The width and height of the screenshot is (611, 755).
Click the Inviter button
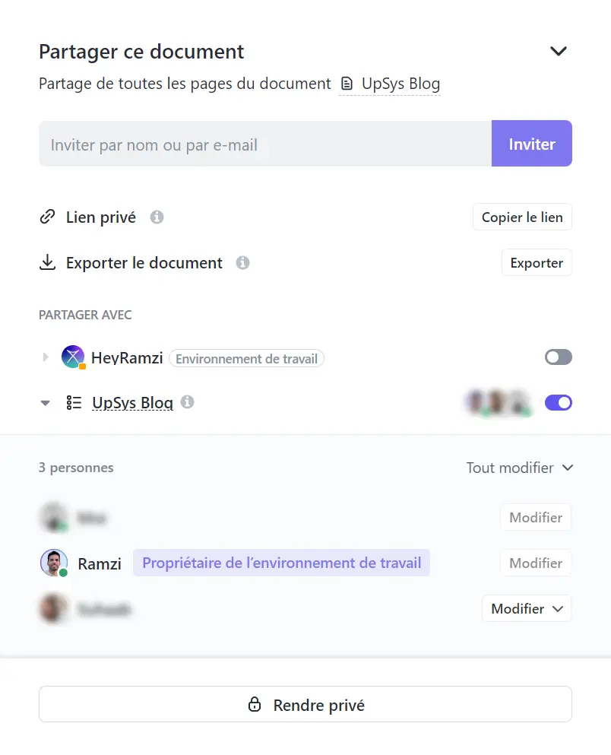[532, 144]
